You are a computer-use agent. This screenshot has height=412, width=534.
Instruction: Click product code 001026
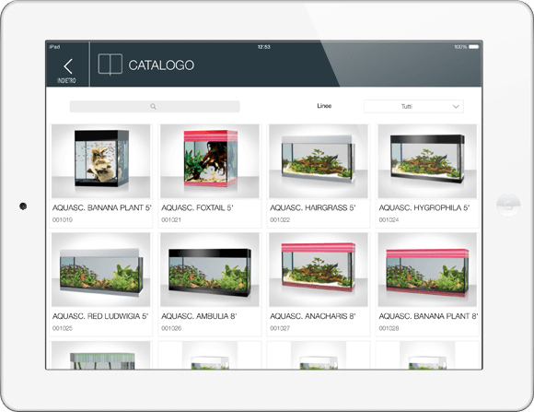click(x=171, y=328)
